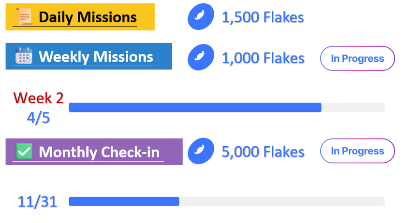Click the 4/5 weekly progress count
This screenshot has width=411, height=223.
[x=38, y=118]
